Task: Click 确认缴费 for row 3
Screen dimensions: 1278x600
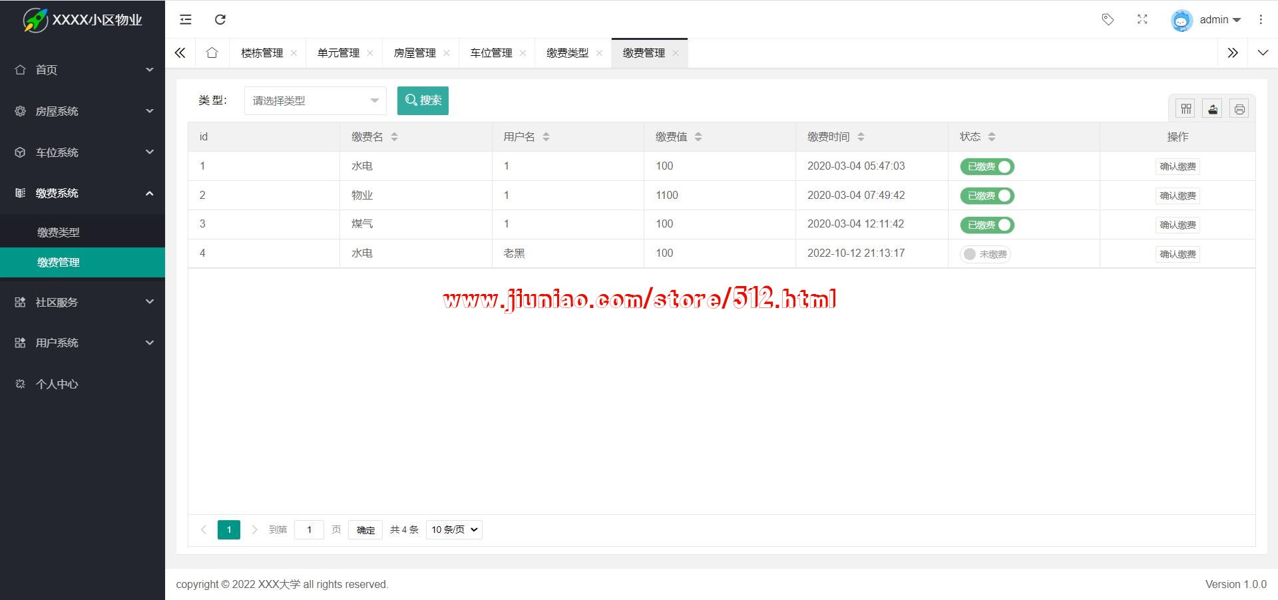Action: [x=1177, y=225]
